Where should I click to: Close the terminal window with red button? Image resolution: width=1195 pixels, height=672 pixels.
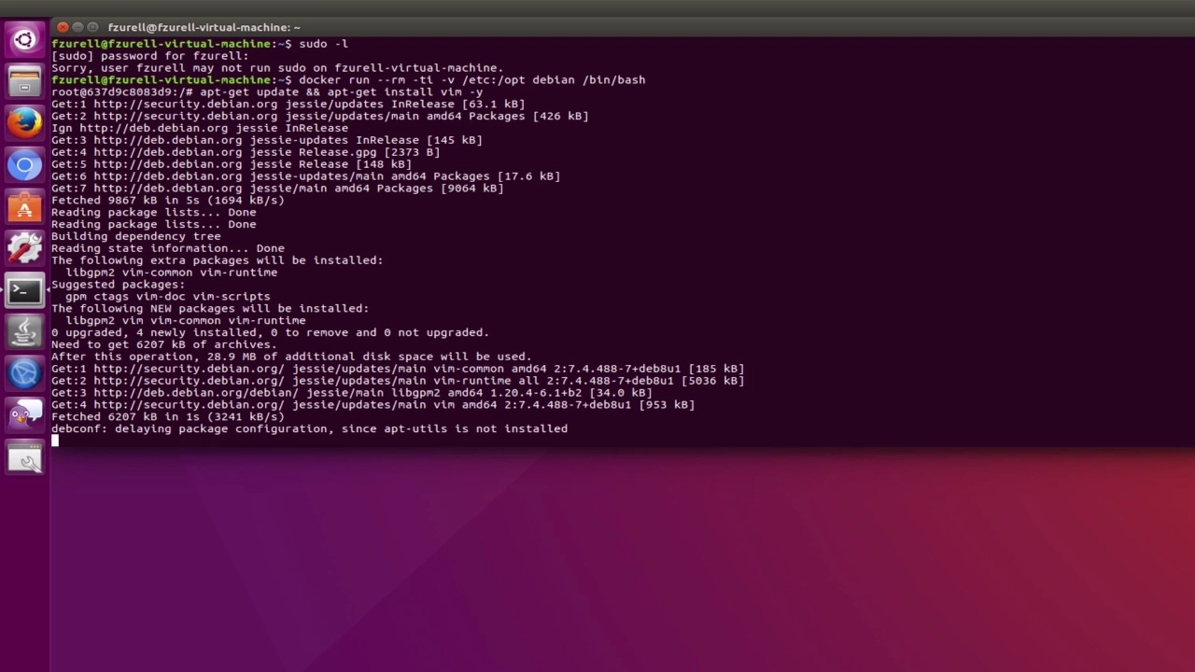[63, 27]
